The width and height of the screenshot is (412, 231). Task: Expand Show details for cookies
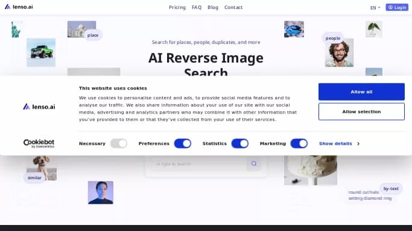(339, 144)
